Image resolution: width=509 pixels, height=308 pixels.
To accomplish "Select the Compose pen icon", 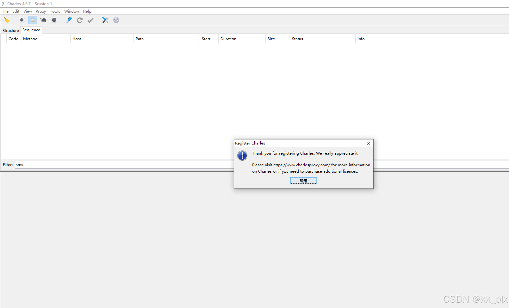I will (69, 20).
